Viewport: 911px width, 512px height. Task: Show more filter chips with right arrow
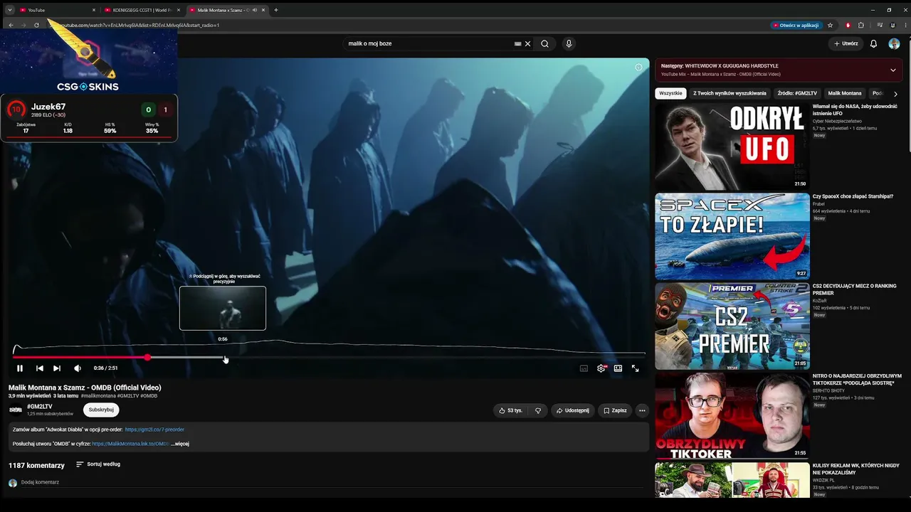[x=895, y=94]
